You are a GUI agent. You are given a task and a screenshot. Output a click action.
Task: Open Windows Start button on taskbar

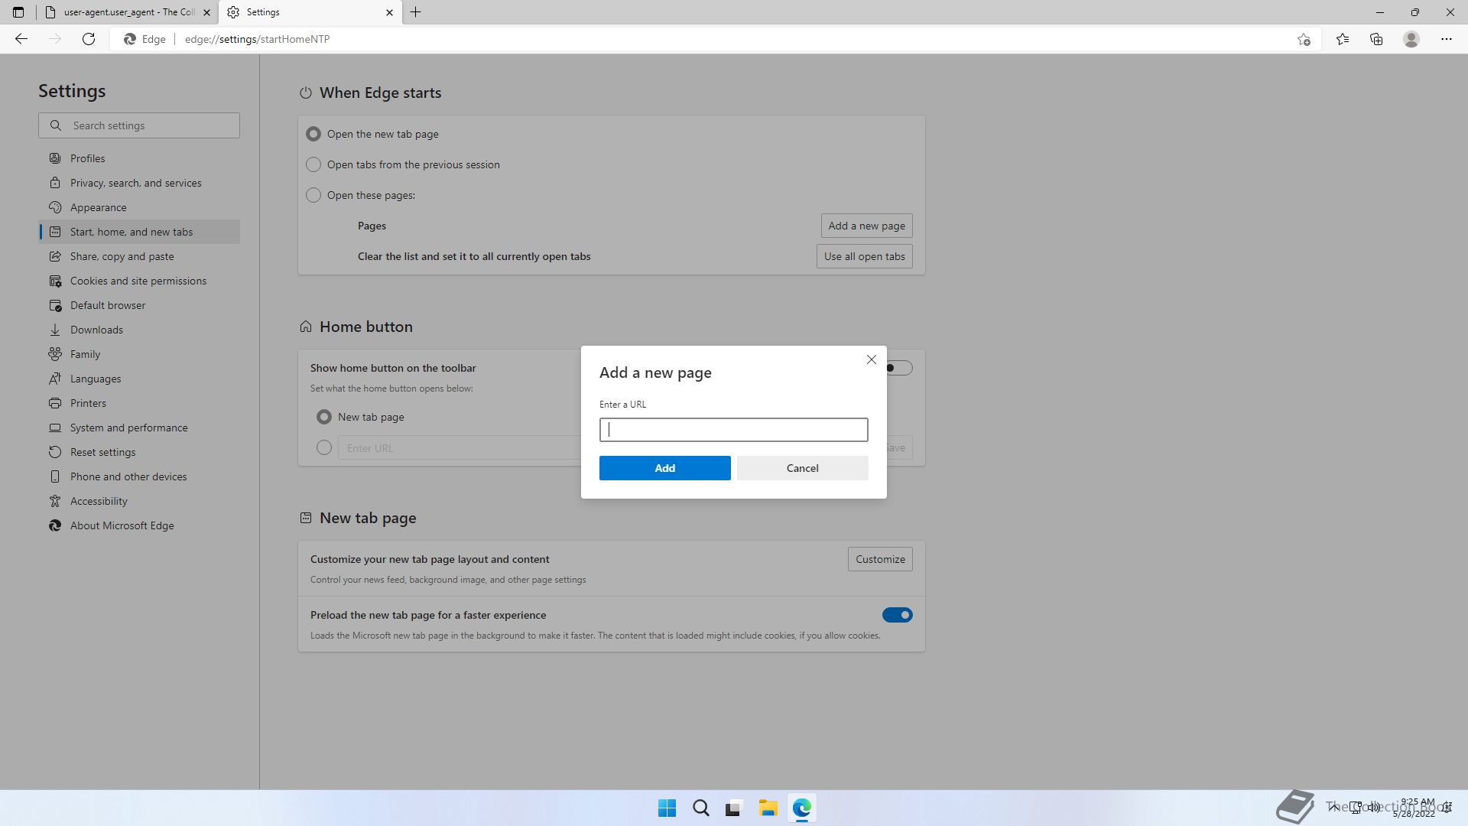click(667, 808)
